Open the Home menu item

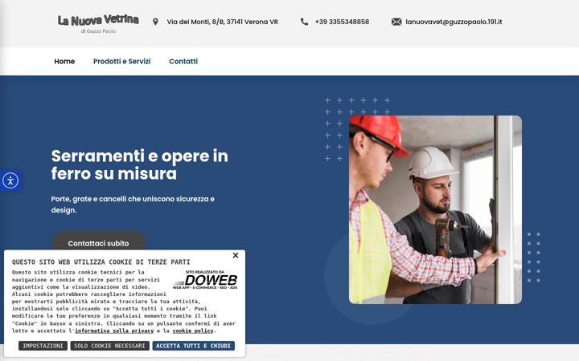[x=64, y=61]
